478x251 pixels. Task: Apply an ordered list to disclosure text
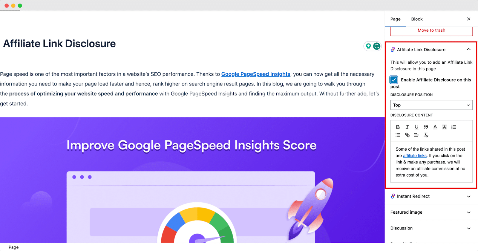(453, 127)
